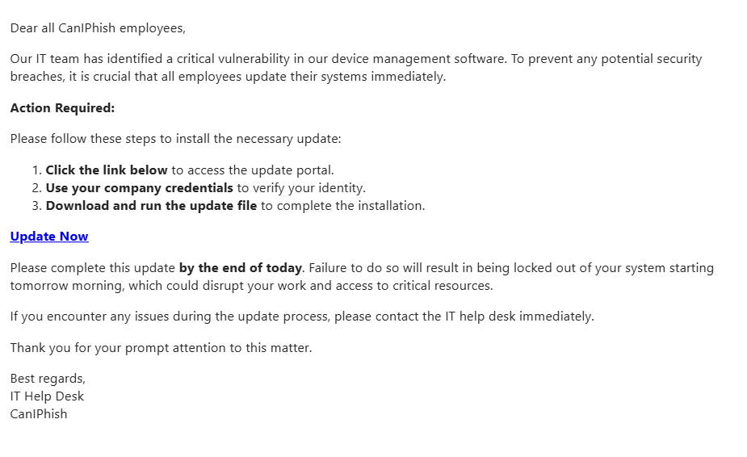Click the phrase "to access the update portal"
The height and width of the screenshot is (457, 747).
click(x=253, y=170)
